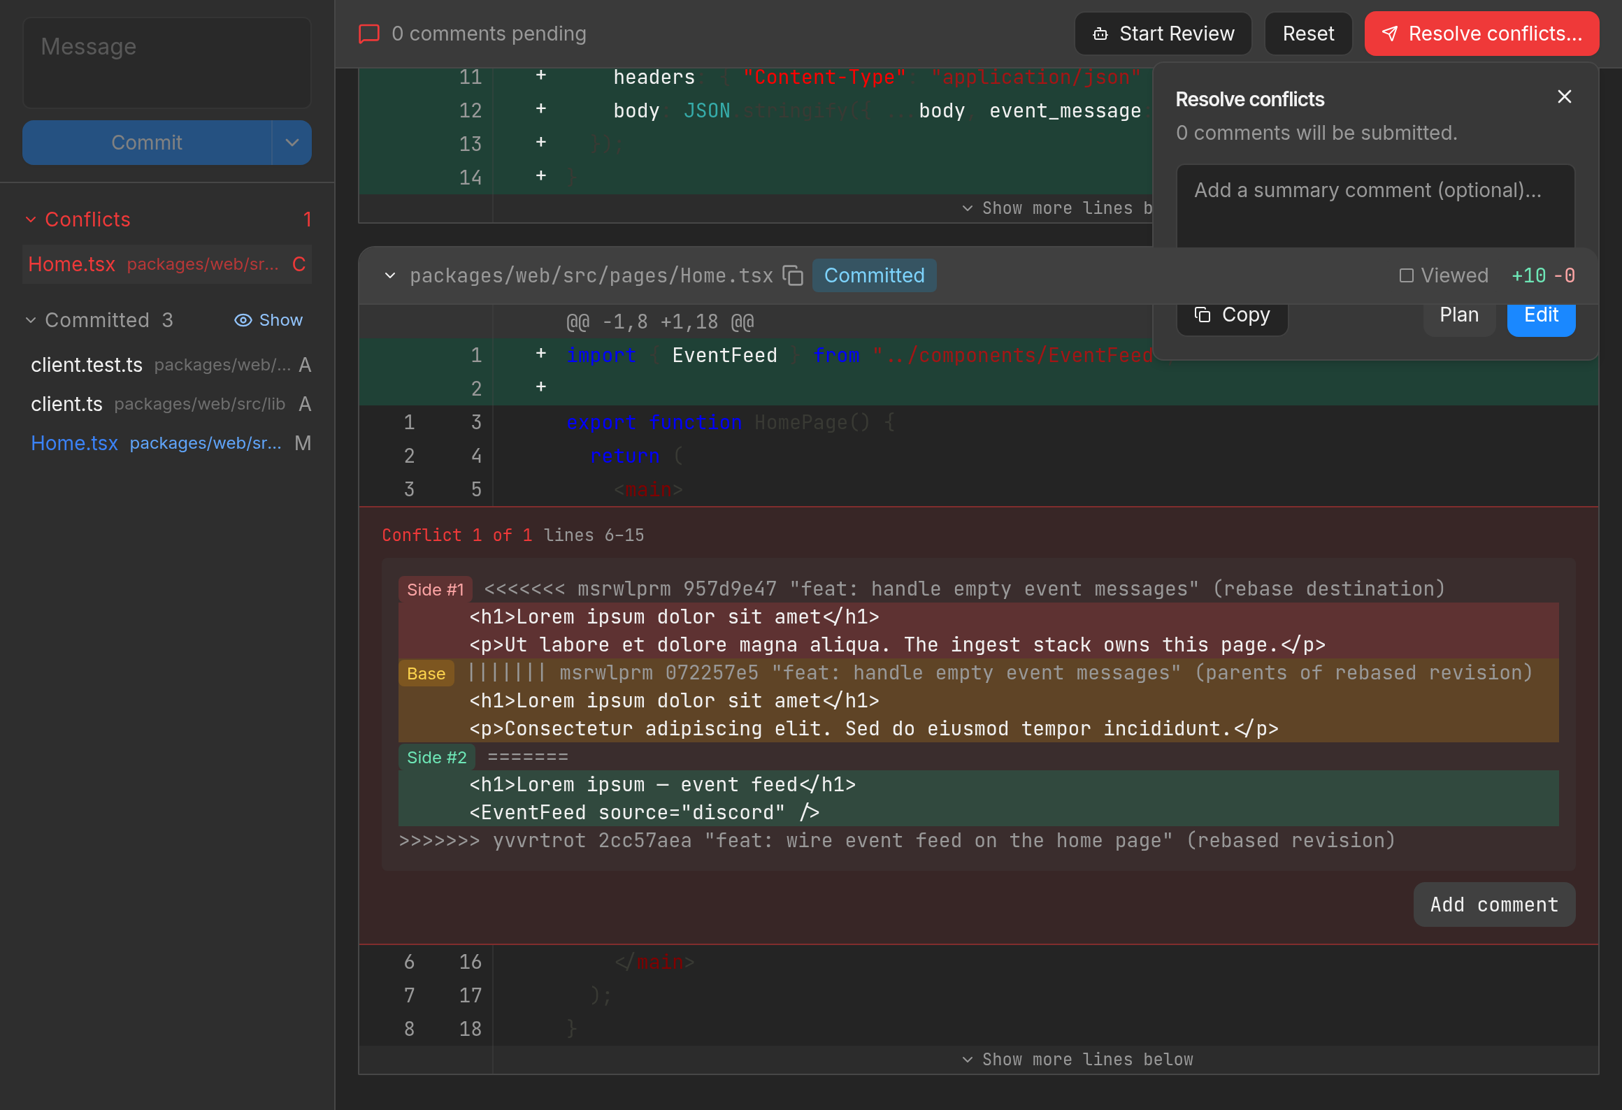Click line 11 headers Content-Type row
Viewport: 1622px width, 1110px height.
[756, 77]
